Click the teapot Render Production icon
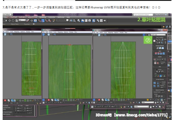Screen dimensions: 178x120 pyautogui.click(x=105, y=20)
